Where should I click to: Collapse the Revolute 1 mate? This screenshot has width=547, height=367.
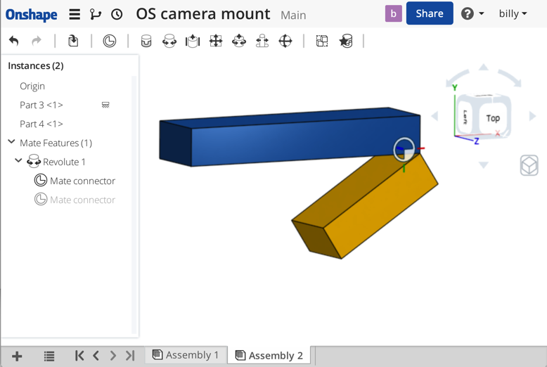point(19,162)
